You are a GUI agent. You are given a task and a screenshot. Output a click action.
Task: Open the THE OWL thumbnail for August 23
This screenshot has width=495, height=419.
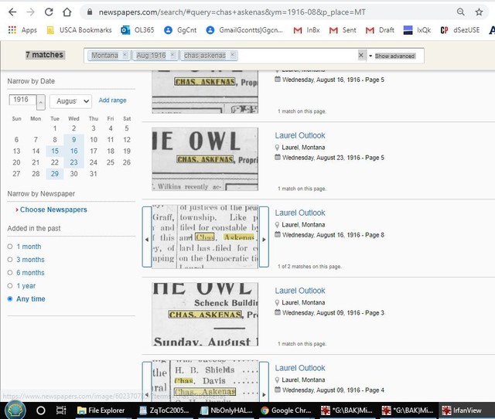[205, 159]
